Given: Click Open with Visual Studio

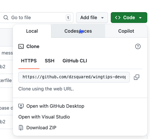Looking at the screenshot, I should pyautogui.click(x=44, y=117).
